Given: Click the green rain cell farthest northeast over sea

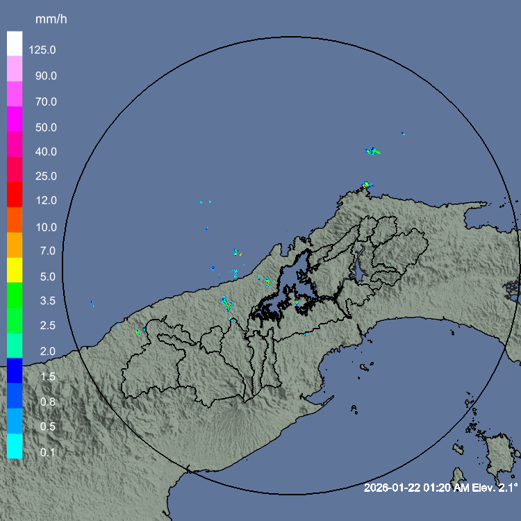Looking at the screenshot, I should pos(373,151).
